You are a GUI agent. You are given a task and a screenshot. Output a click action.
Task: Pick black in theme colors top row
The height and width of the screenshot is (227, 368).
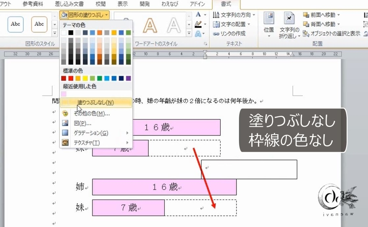click(71, 33)
